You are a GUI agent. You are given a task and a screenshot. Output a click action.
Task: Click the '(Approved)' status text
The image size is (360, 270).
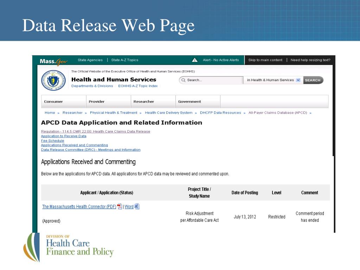(51, 221)
